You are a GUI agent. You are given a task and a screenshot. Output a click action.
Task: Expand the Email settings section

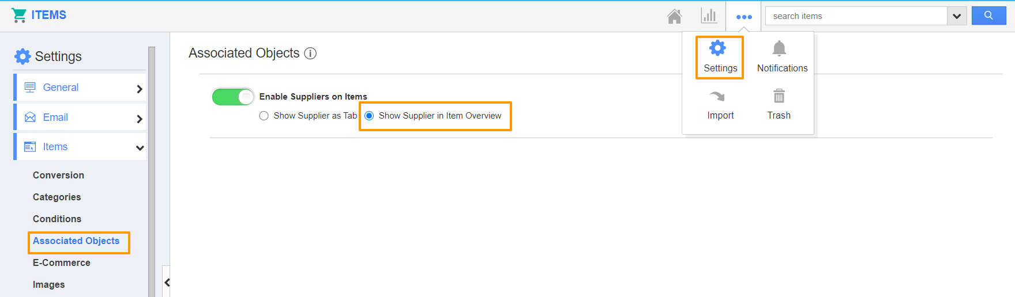click(80, 117)
